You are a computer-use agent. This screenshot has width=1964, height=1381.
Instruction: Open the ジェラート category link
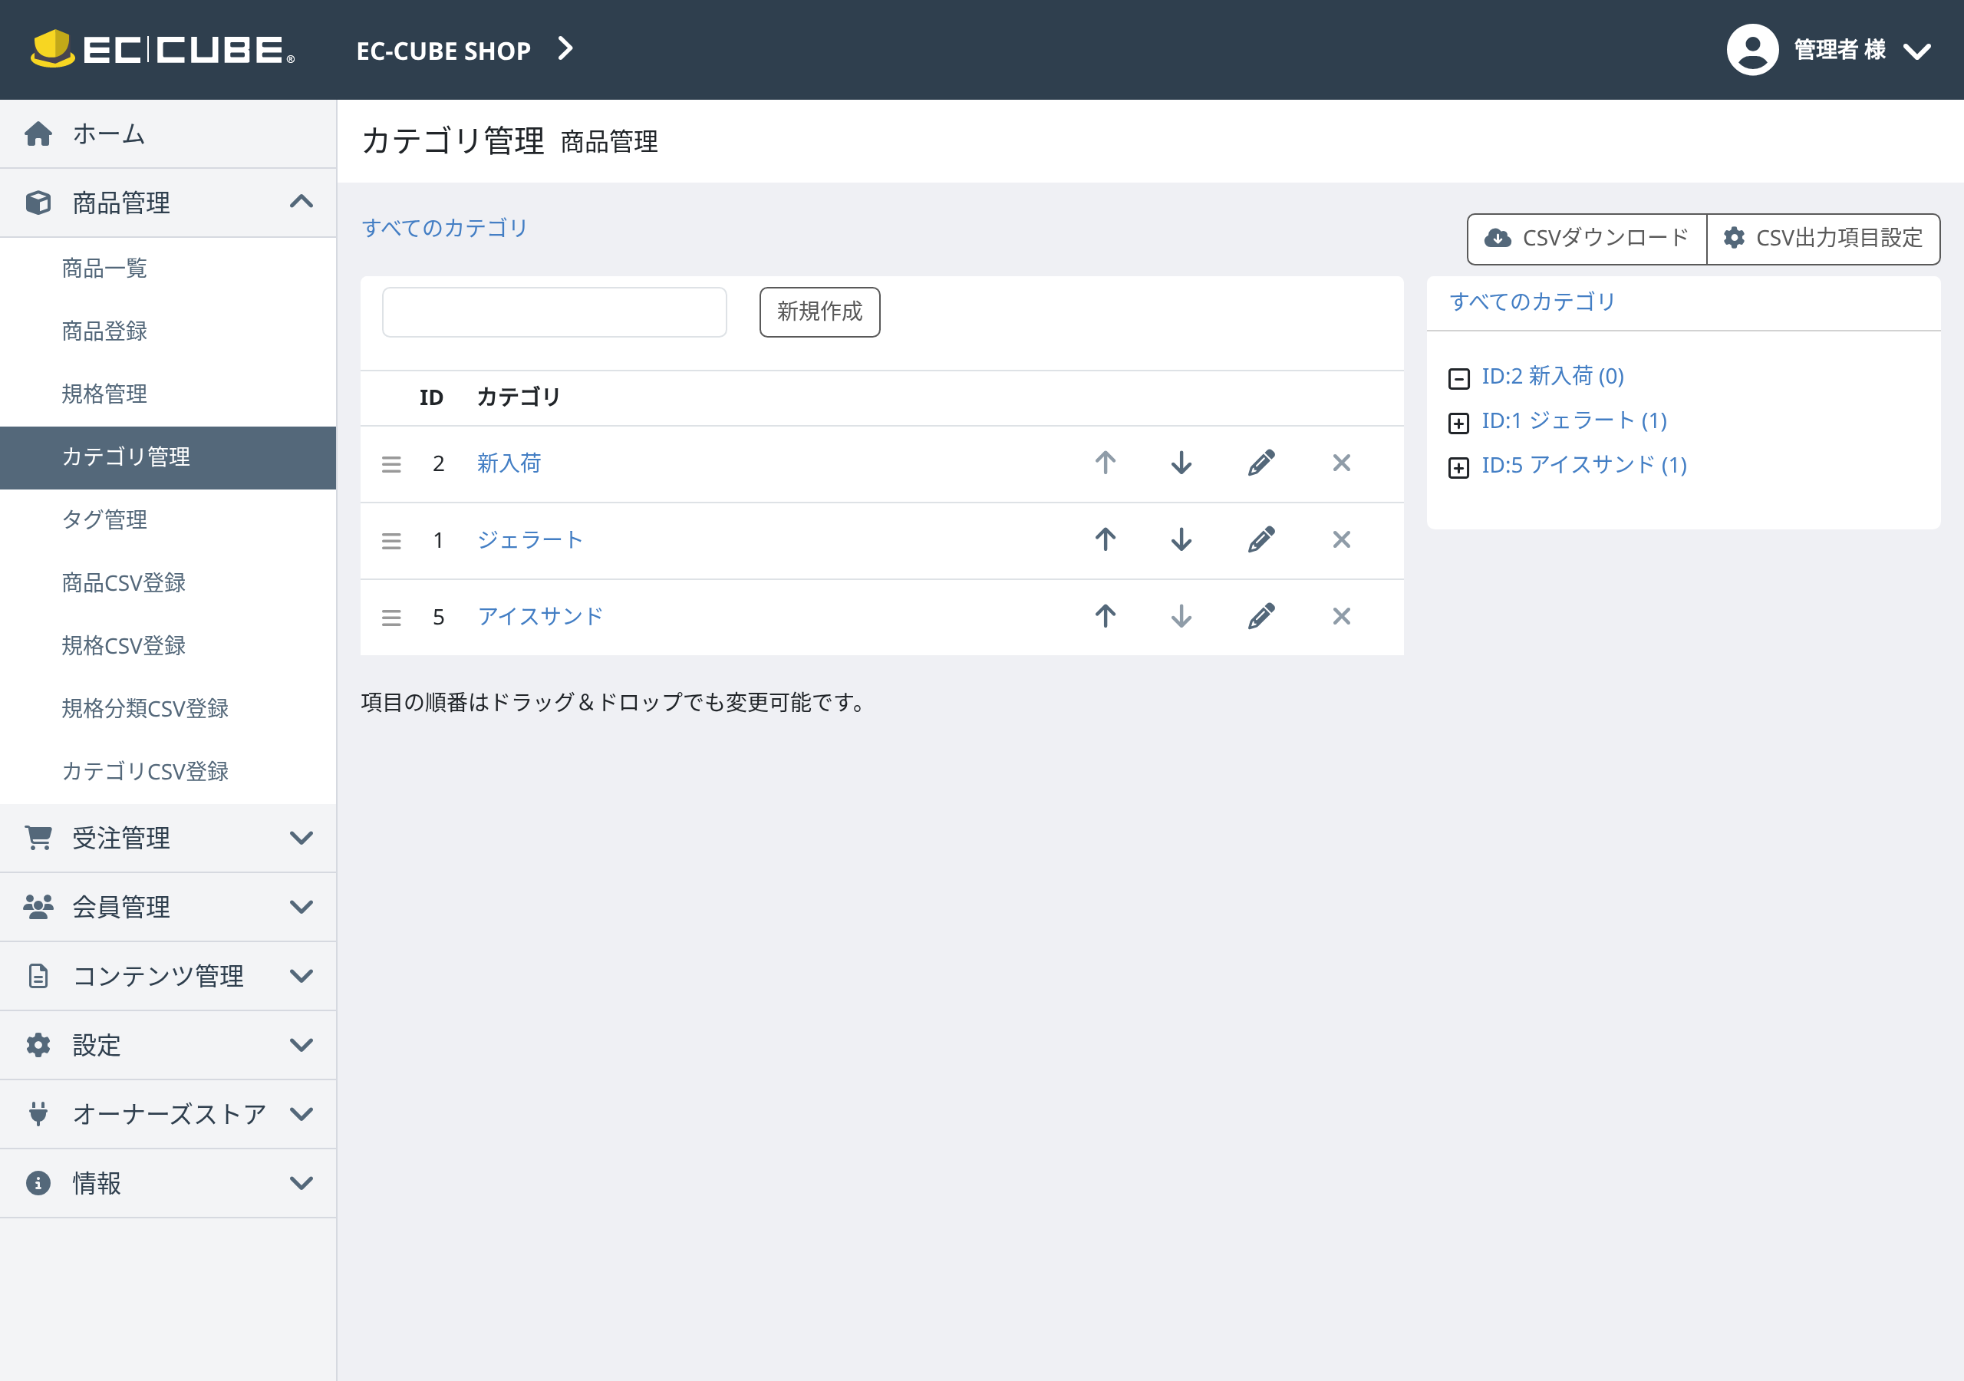point(530,540)
